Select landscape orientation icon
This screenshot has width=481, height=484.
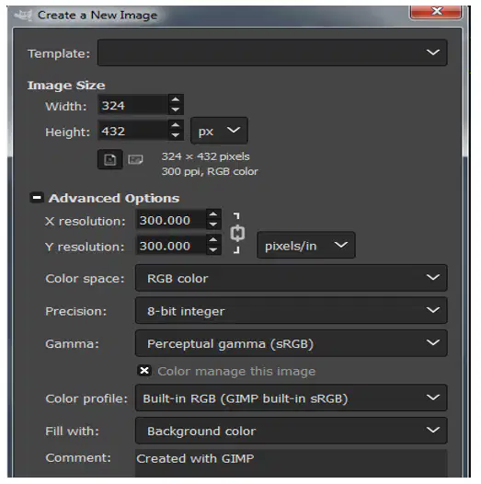coord(135,159)
